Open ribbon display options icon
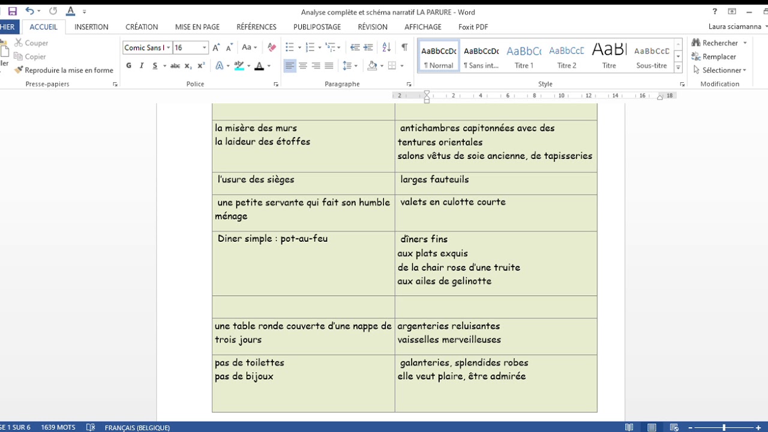This screenshot has height=432, width=768. tap(732, 11)
